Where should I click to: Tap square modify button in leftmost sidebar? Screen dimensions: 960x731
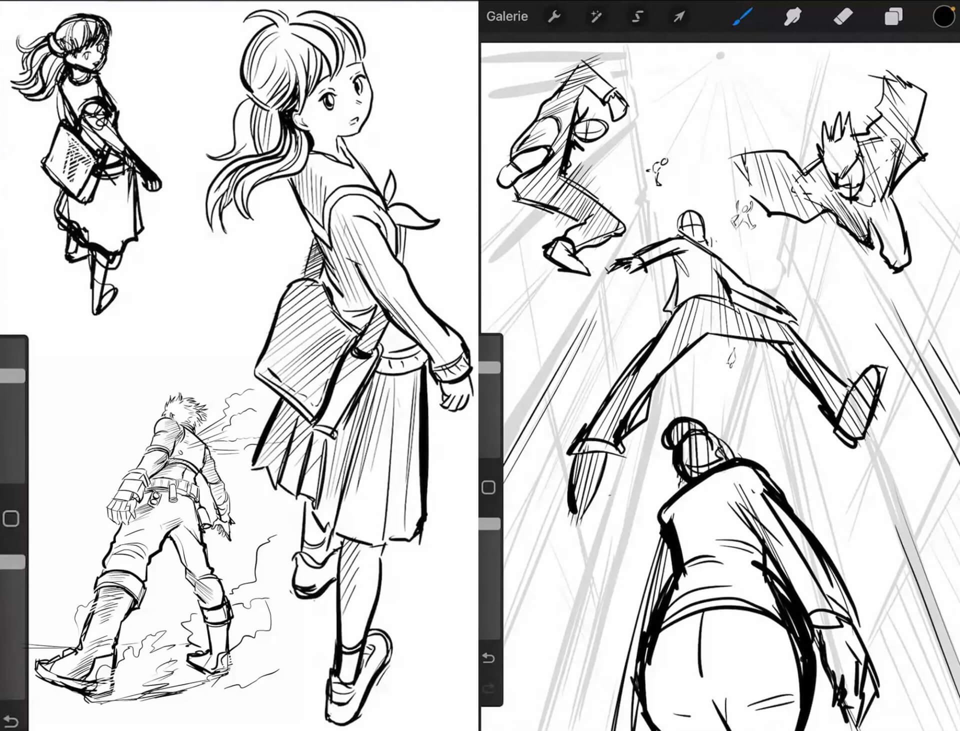tap(11, 518)
